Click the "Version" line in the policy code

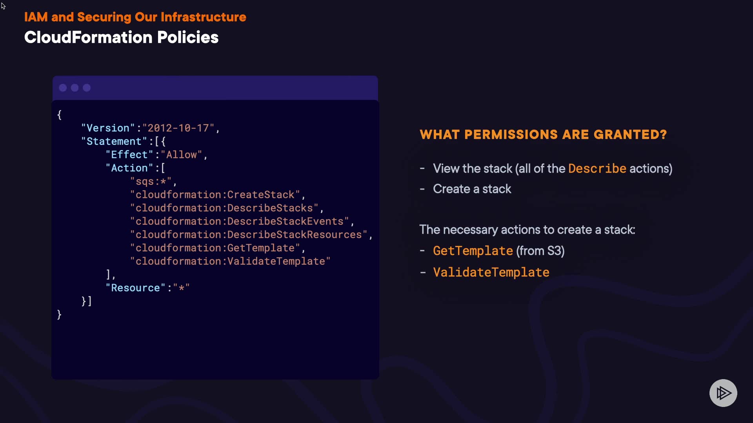(x=150, y=128)
